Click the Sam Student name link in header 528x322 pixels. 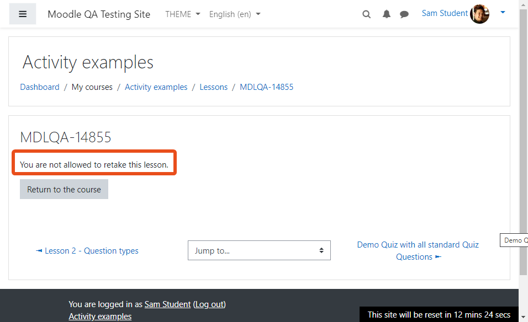(445, 13)
